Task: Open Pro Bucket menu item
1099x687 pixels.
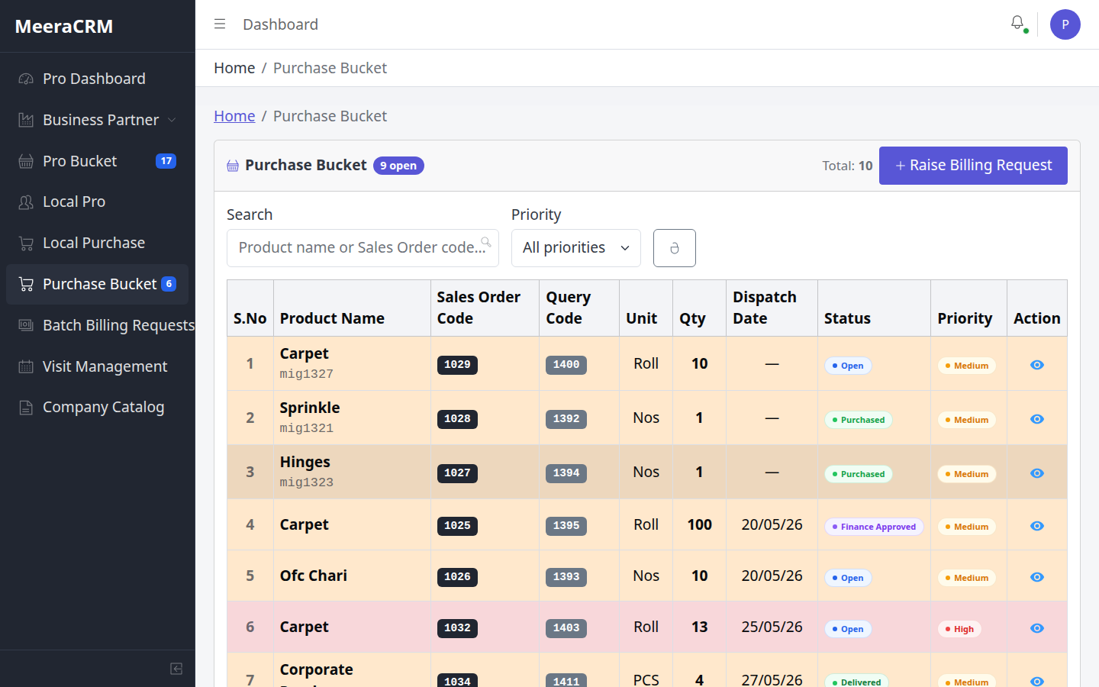Action: 97,161
